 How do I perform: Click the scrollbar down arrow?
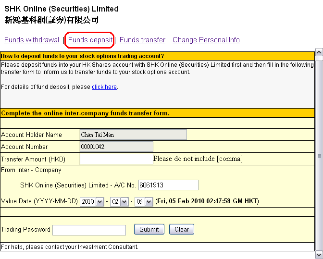coord(319,254)
